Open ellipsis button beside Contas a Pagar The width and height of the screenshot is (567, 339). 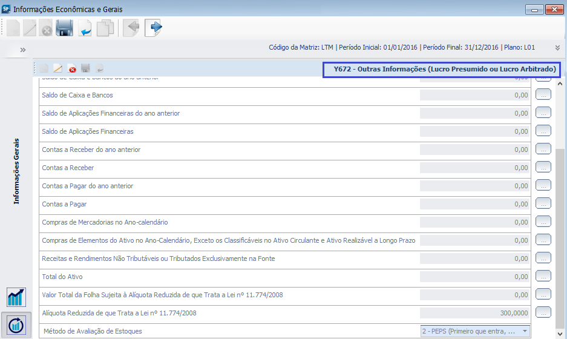point(543,204)
